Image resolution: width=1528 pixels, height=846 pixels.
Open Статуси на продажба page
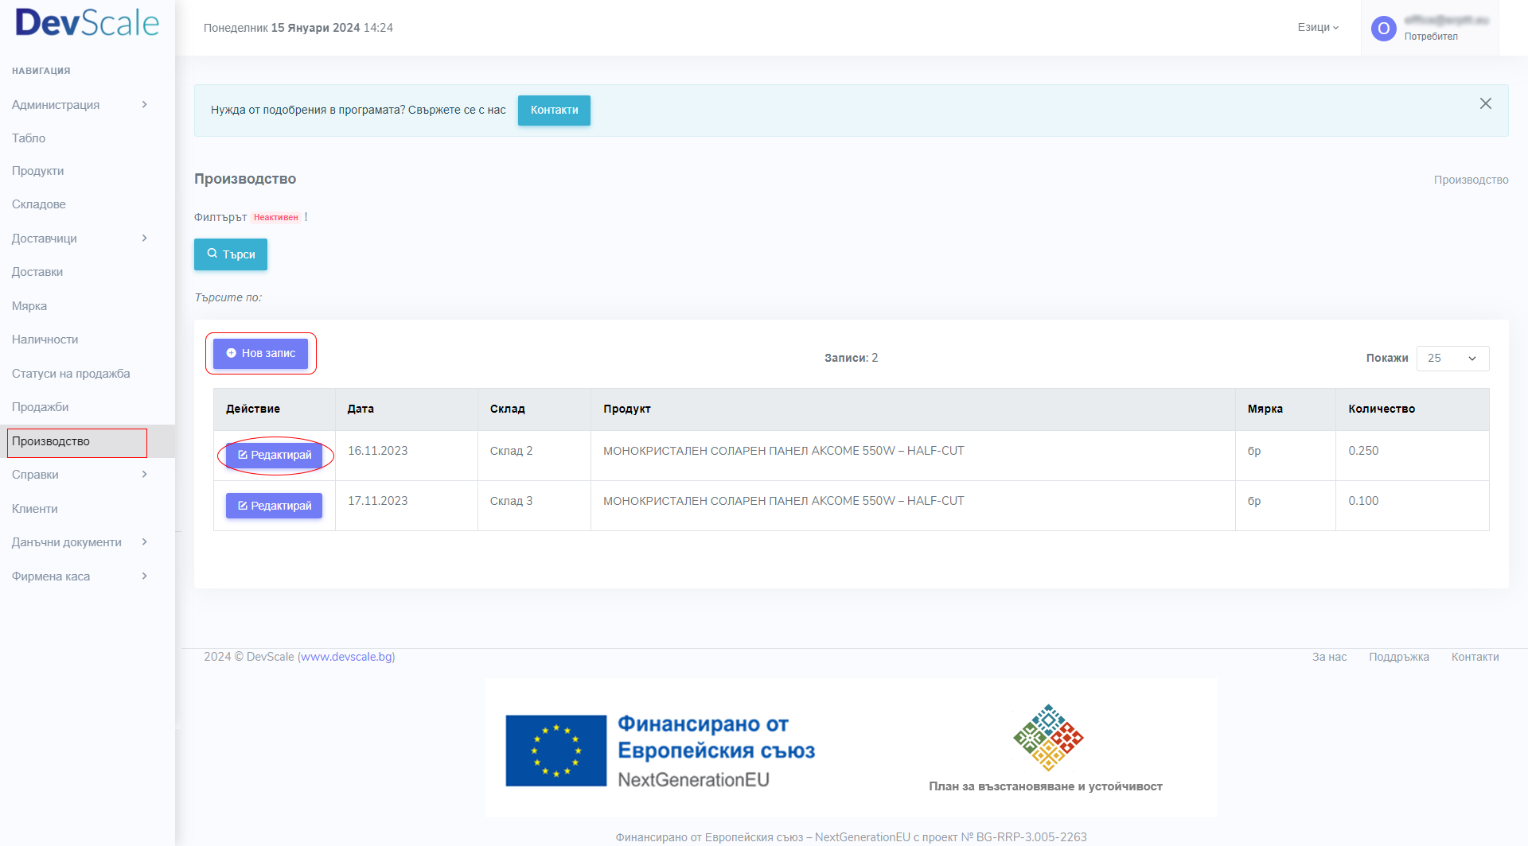click(x=71, y=374)
